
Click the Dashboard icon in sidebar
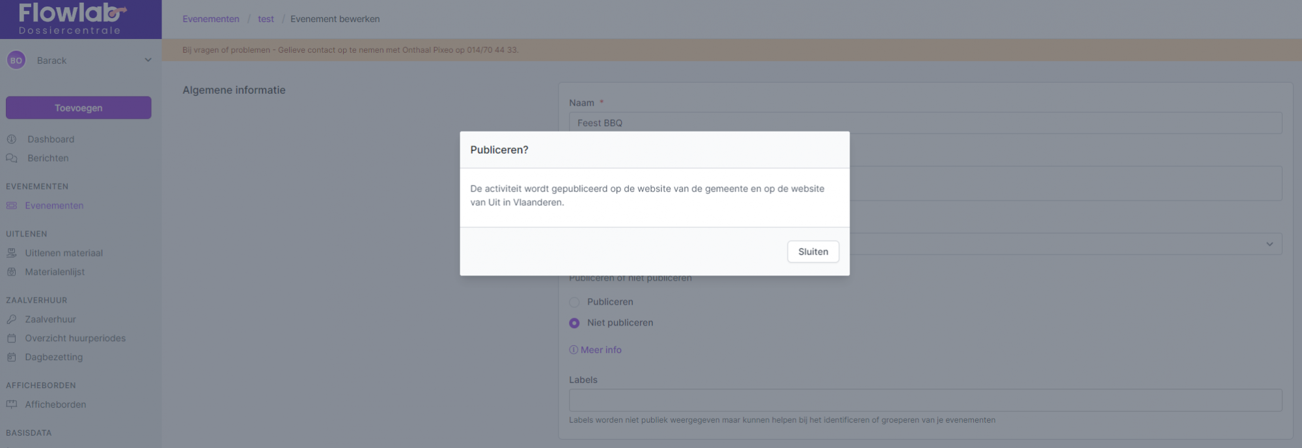(11, 139)
